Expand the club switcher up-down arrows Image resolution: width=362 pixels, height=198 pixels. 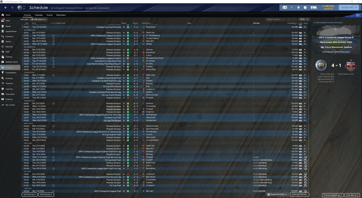click(x=24, y=7)
